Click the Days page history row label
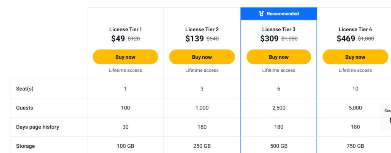 coord(37,127)
